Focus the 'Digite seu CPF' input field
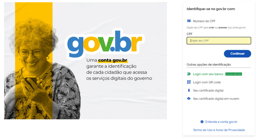The width and height of the screenshot is (262, 140). tap(219, 41)
